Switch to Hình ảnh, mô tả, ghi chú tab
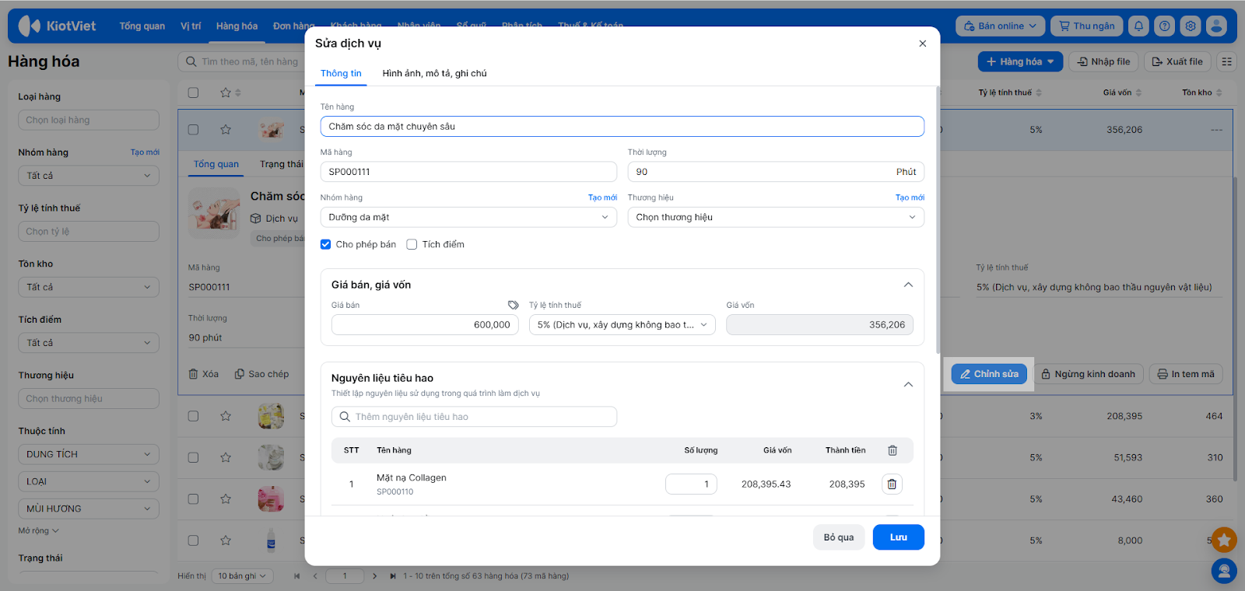Image resolution: width=1245 pixels, height=591 pixels. [x=434, y=73]
